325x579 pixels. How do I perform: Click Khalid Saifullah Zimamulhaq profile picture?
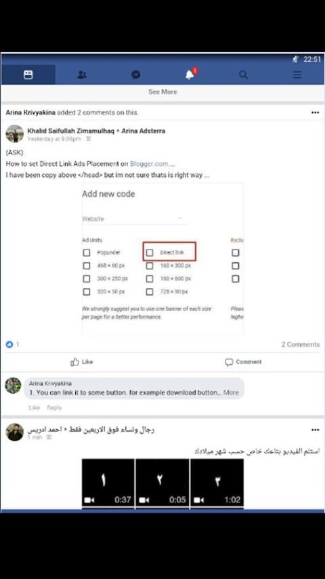pos(15,134)
